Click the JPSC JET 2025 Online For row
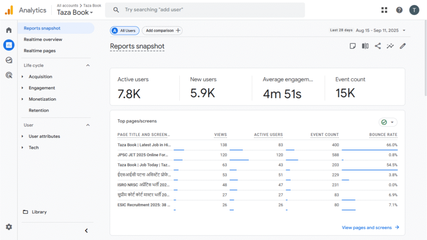The image size is (427, 240). [257, 155]
